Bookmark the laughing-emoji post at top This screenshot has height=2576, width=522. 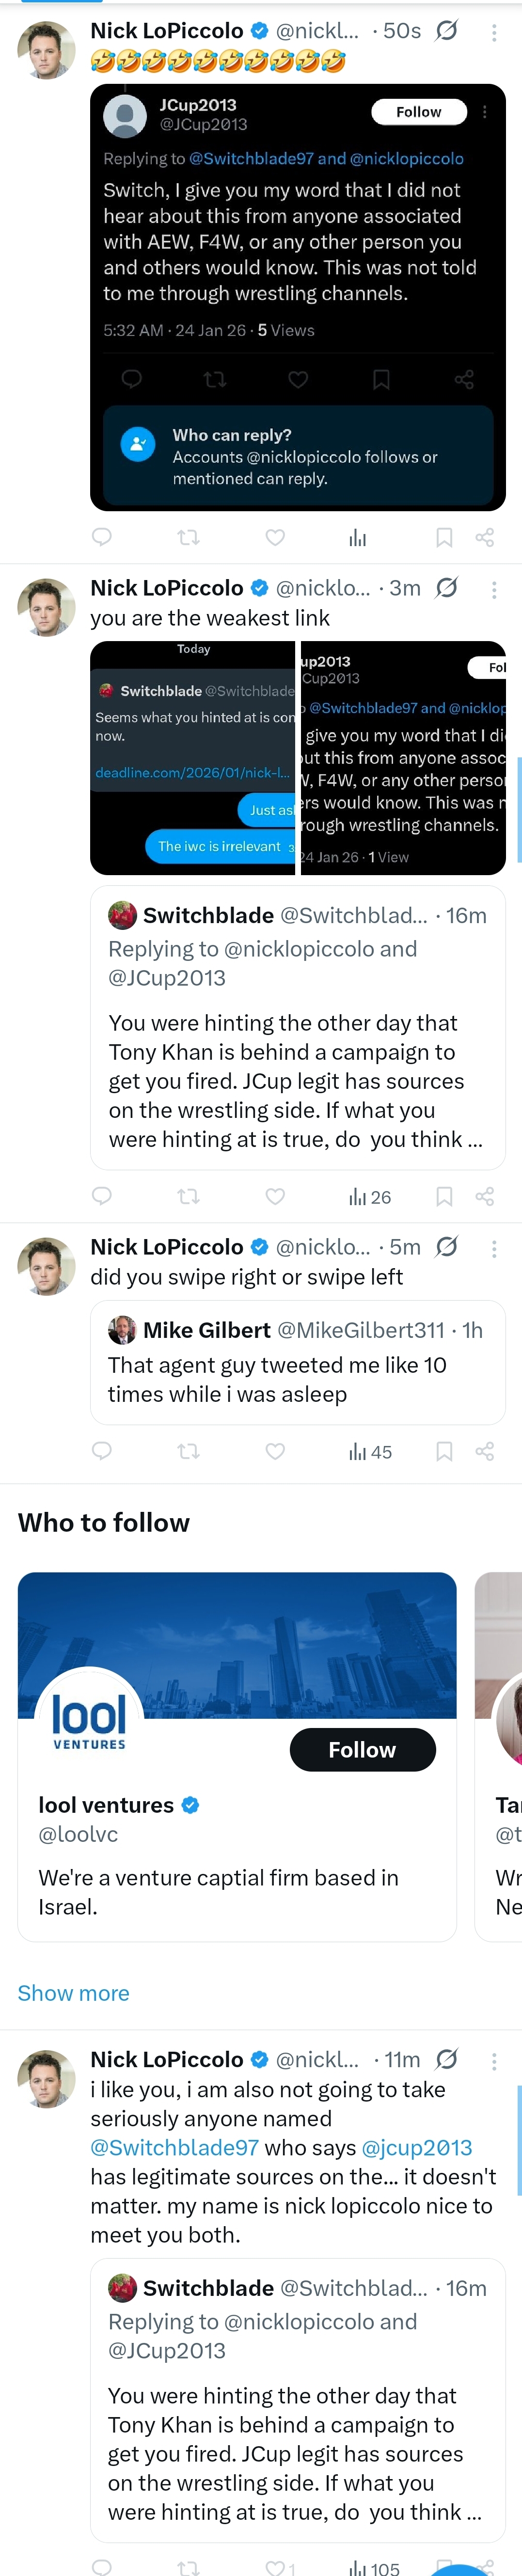point(444,538)
